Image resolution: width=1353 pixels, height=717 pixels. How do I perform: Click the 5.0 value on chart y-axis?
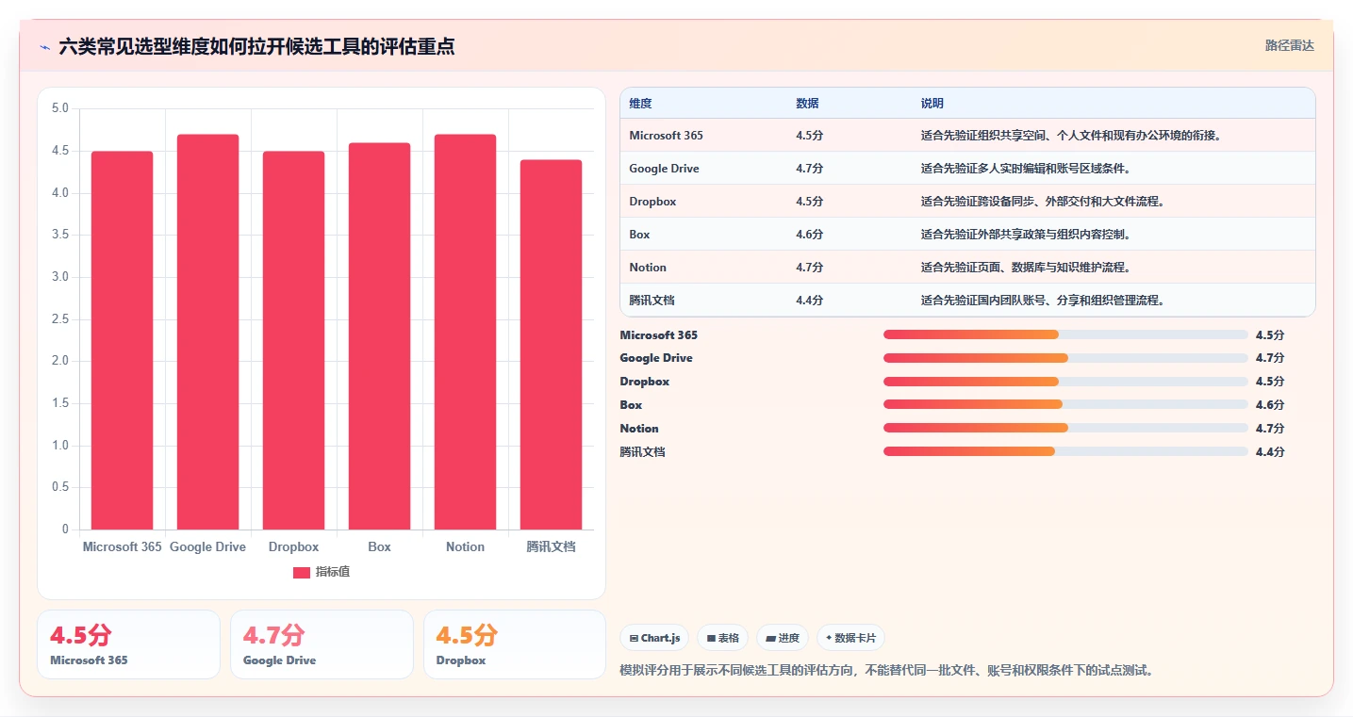pos(59,108)
